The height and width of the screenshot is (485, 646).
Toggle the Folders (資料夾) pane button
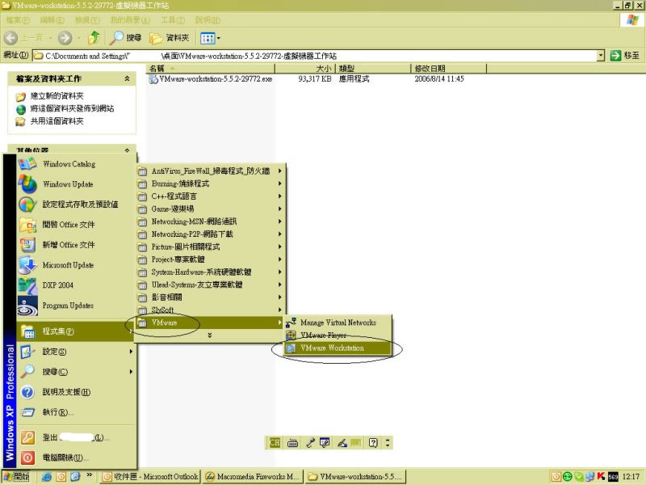click(170, 38)
